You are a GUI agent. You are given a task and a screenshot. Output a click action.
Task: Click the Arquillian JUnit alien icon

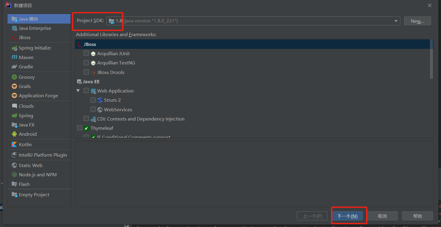coord(93,54)
